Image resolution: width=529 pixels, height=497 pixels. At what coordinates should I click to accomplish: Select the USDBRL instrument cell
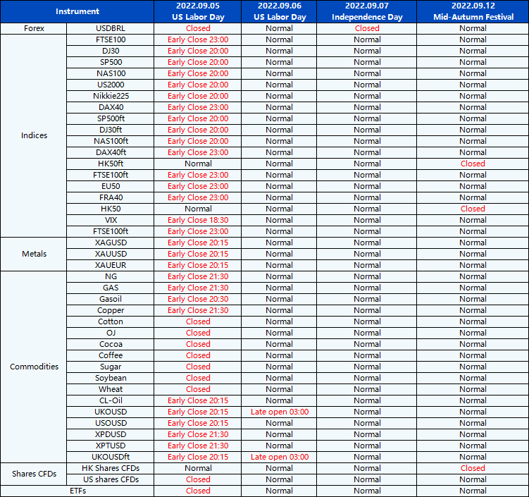tap(111, 28)
